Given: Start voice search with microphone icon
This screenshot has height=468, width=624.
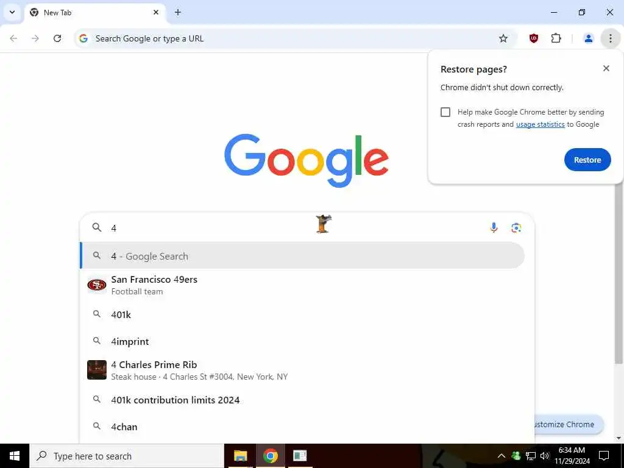Looking at the screenshot, I should (494, 228).
